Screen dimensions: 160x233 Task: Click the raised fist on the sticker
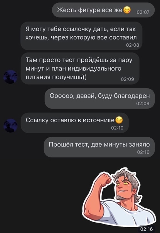105,180
